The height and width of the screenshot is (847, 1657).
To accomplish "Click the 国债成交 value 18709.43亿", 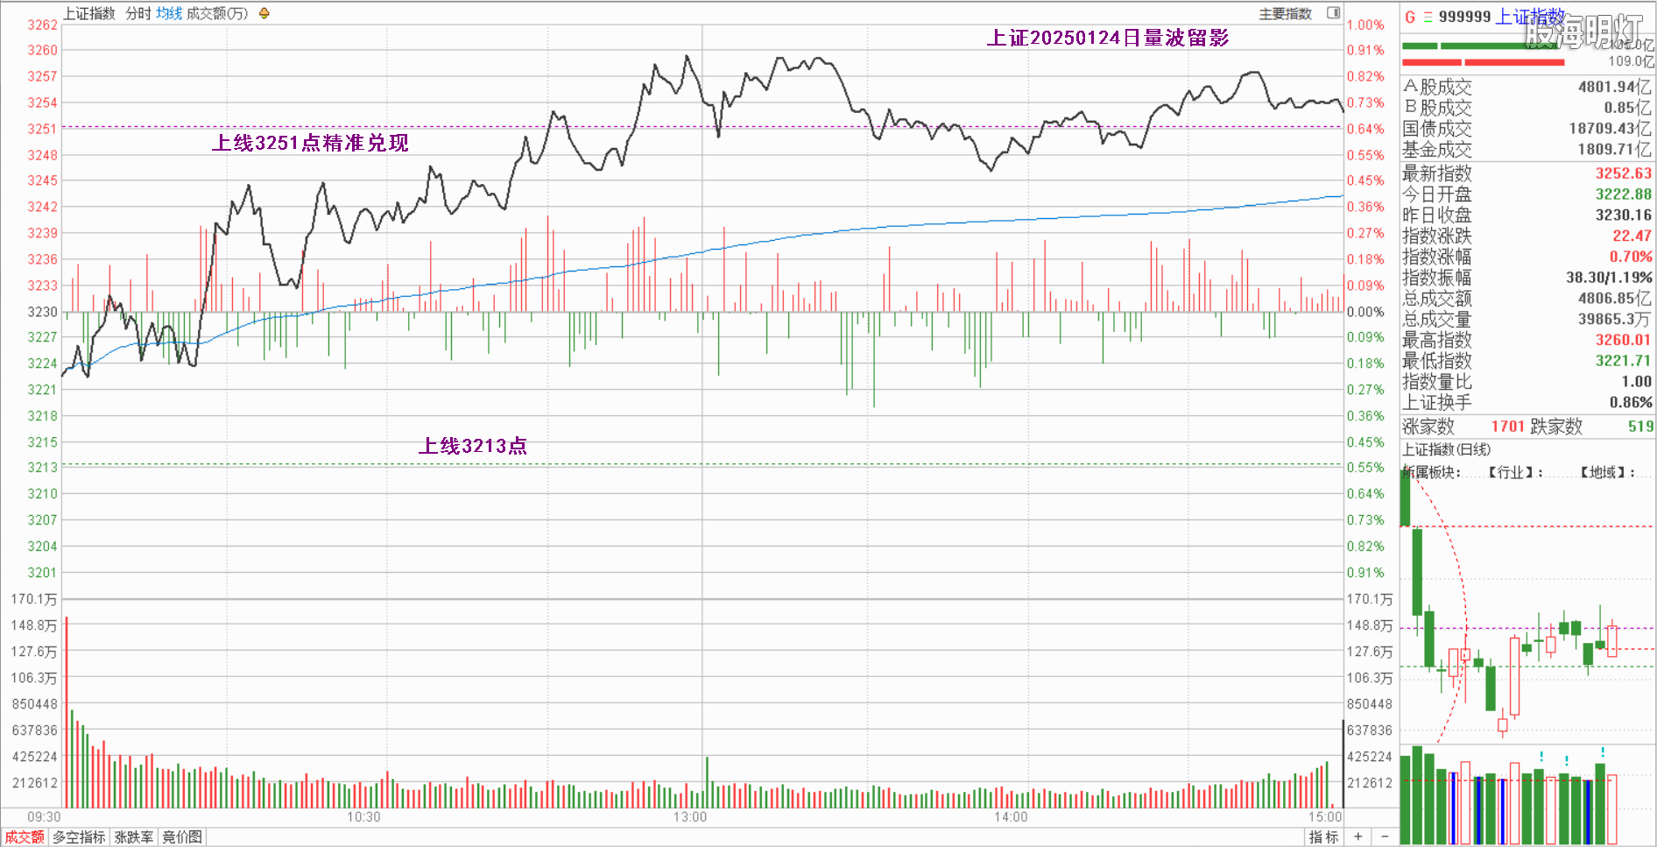I will 1611,129.
